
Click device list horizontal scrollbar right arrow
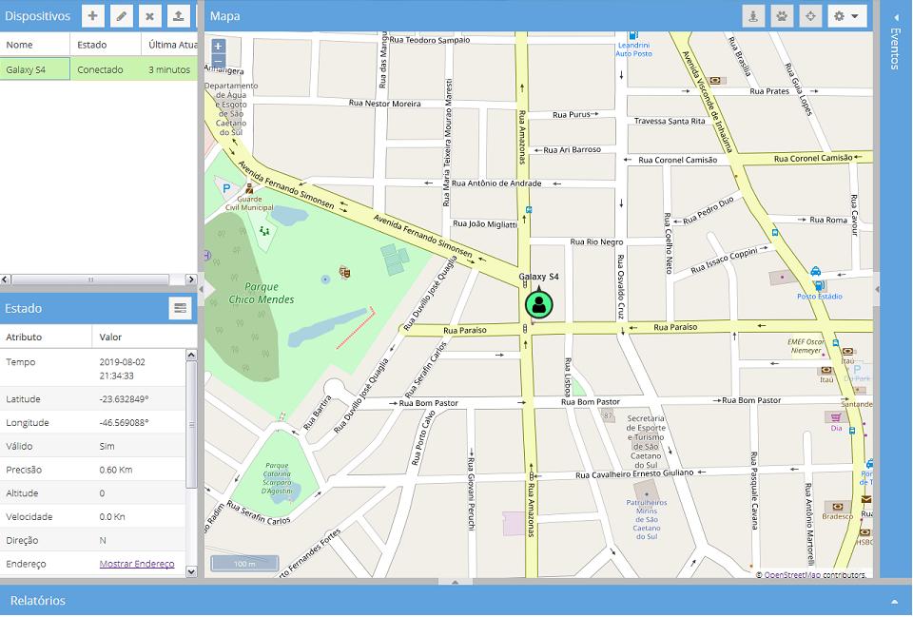click(x=191, y=280)
